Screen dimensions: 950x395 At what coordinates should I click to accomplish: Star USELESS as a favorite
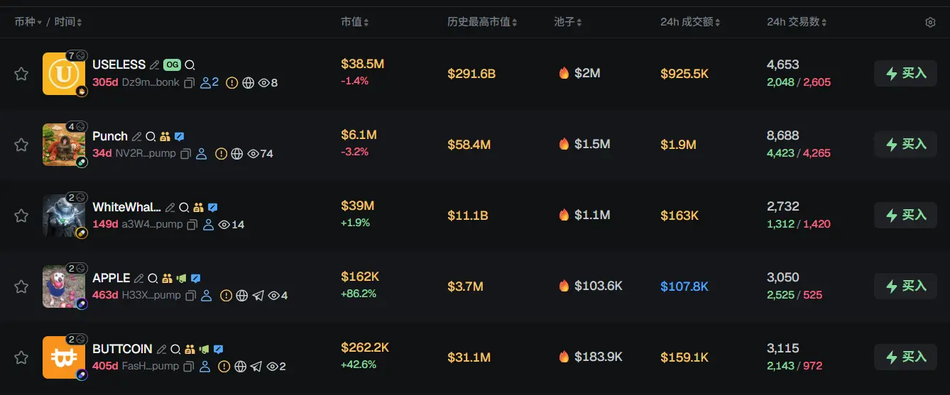pos(21,74)
